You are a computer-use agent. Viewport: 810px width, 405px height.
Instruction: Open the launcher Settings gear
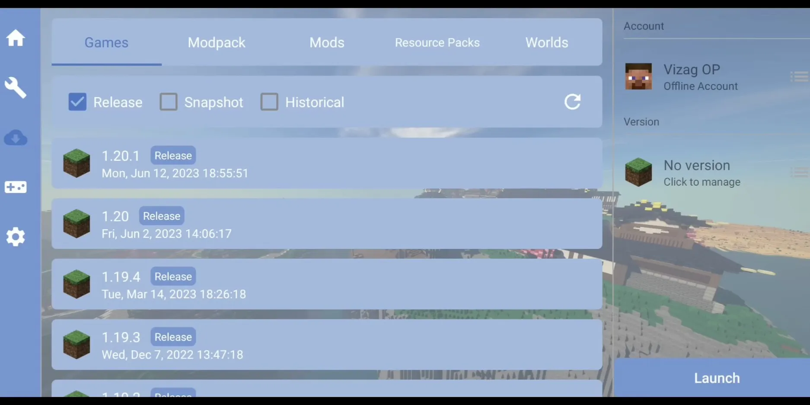(x=16, y=237)
